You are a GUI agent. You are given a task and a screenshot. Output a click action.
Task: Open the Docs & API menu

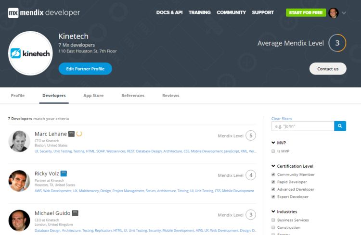point(169,12)
